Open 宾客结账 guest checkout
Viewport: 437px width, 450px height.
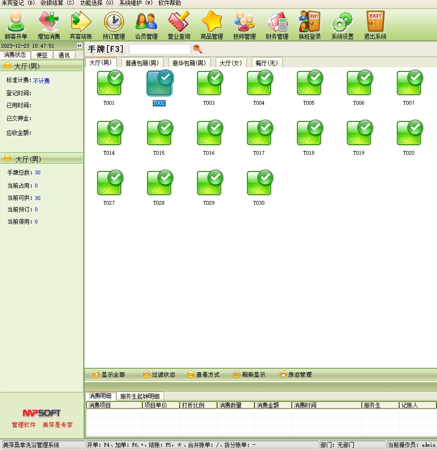81,25
